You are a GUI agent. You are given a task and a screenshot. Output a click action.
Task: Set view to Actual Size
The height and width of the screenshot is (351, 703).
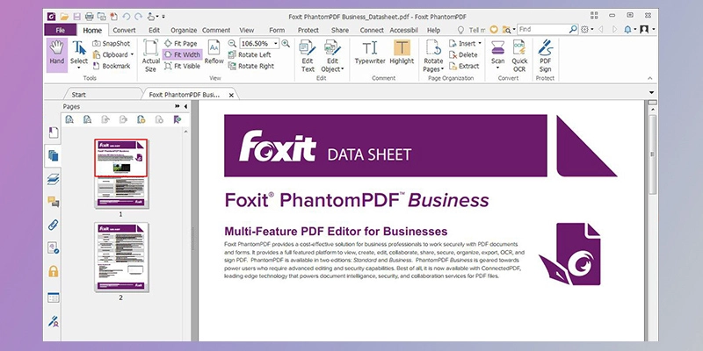click(x=150, y=55)
